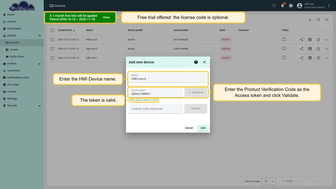The width and height of the screenshot is (336, 189).
Task: Select Devices in the sidebar
Action: [x=22, y=43]
